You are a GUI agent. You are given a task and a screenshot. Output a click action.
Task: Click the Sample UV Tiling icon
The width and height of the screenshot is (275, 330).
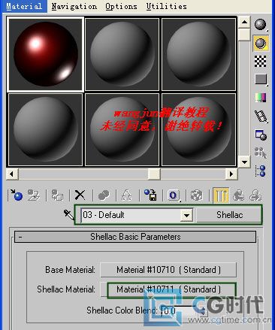(261, 79)
